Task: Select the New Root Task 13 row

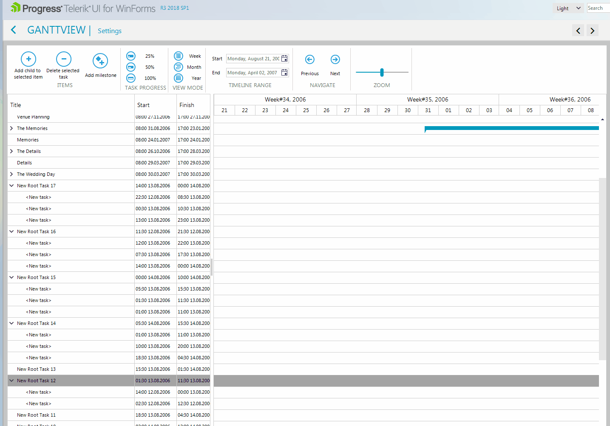Action: [x=36, y=369]
